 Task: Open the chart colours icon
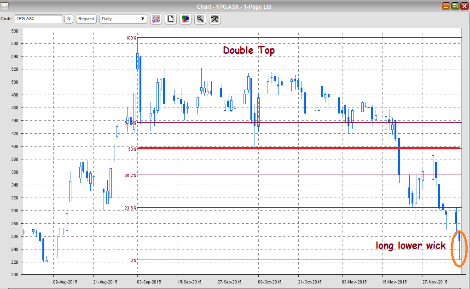click(186, 19)
